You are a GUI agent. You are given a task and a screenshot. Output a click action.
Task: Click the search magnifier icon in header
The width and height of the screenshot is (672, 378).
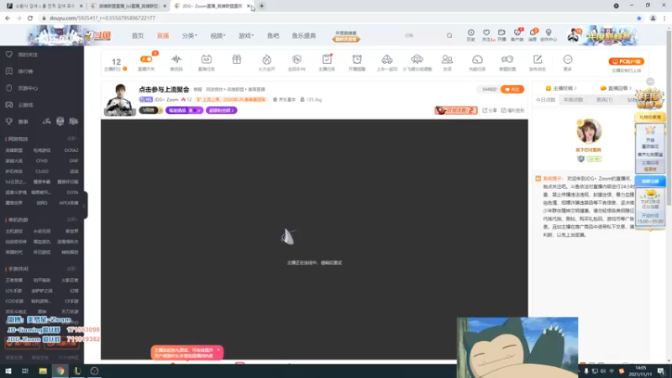(x=449, y=35)
